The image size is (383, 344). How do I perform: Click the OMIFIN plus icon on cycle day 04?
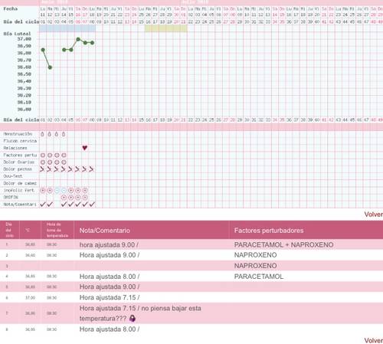[x=64, y=197]
